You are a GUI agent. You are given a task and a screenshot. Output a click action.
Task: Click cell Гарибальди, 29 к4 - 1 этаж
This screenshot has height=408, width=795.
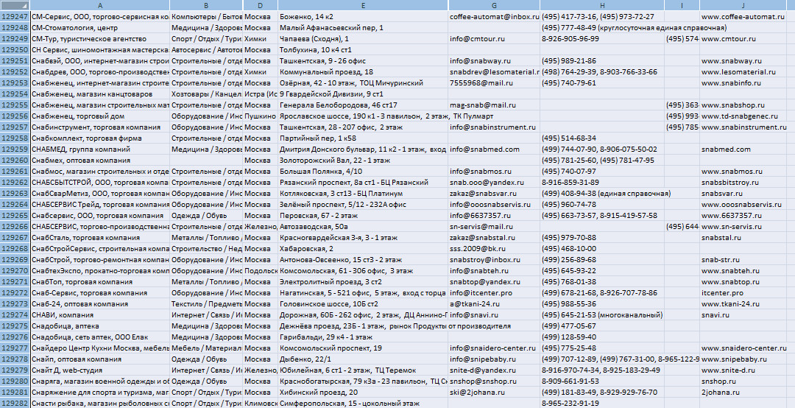363,337
